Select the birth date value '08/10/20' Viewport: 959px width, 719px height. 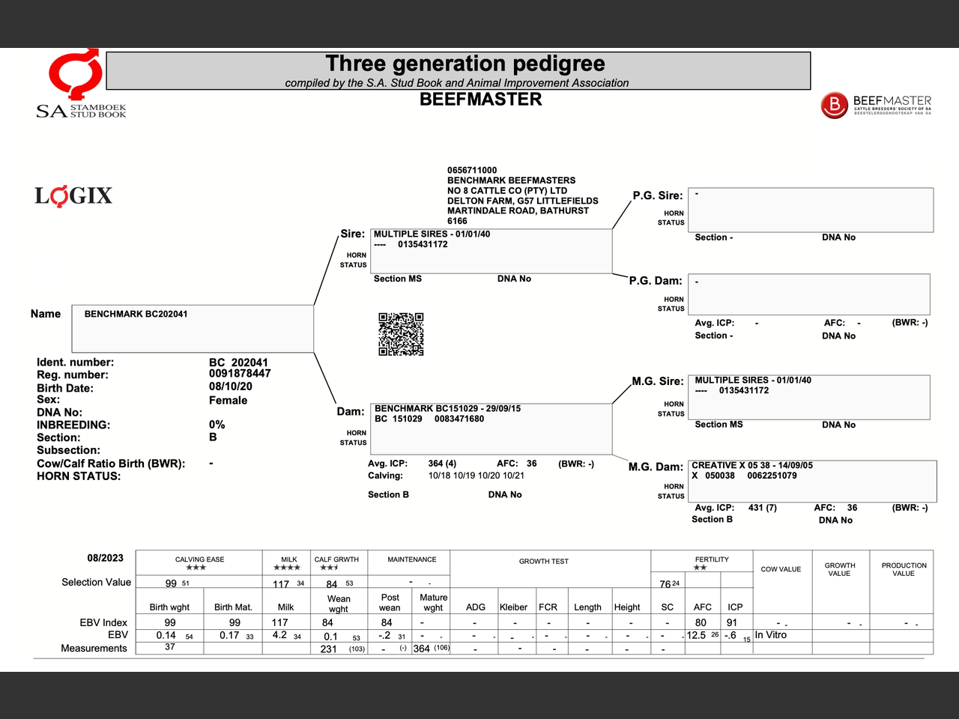[231, 386]
